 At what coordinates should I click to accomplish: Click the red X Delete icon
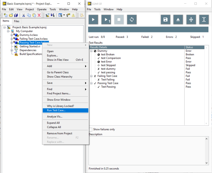(x=39, y=15)
